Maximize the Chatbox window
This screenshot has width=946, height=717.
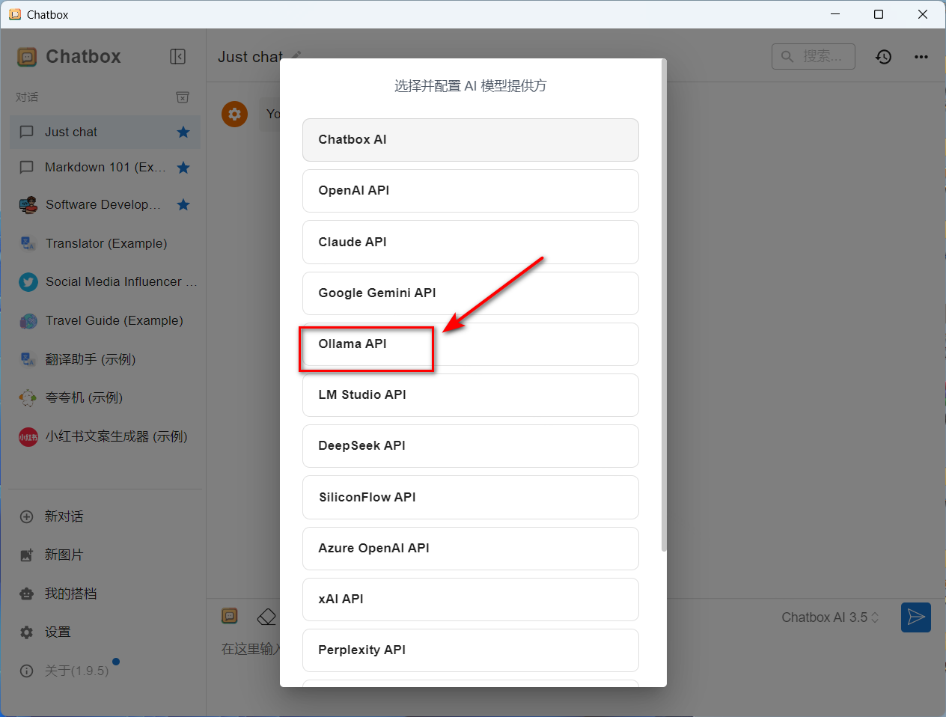(879, 14)
